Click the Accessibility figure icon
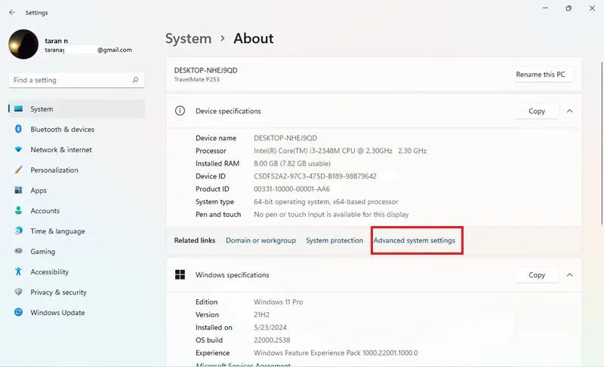 click(x=18, y=271)
